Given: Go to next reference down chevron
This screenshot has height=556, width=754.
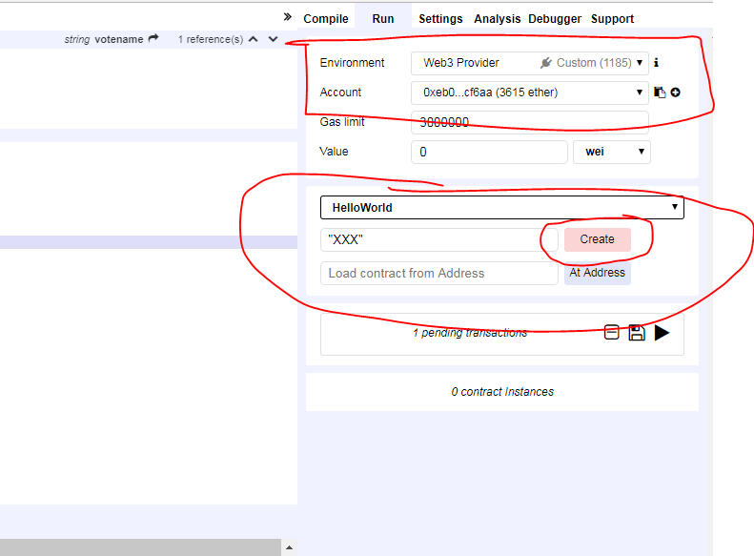Looking at the screenshot, I should point(274,39).
